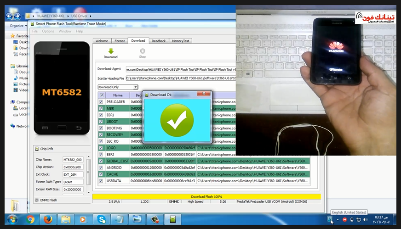Viewport: 401px width, 229px height.
Task: Open Pictures library in the Explorer sidebar
Action: pyautogui.click(x=20, y=84)
